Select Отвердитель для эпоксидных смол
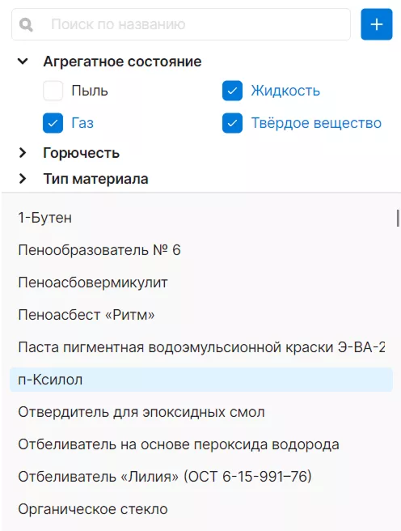The width and height of the screenshot is (401, 531). (201, 412)
